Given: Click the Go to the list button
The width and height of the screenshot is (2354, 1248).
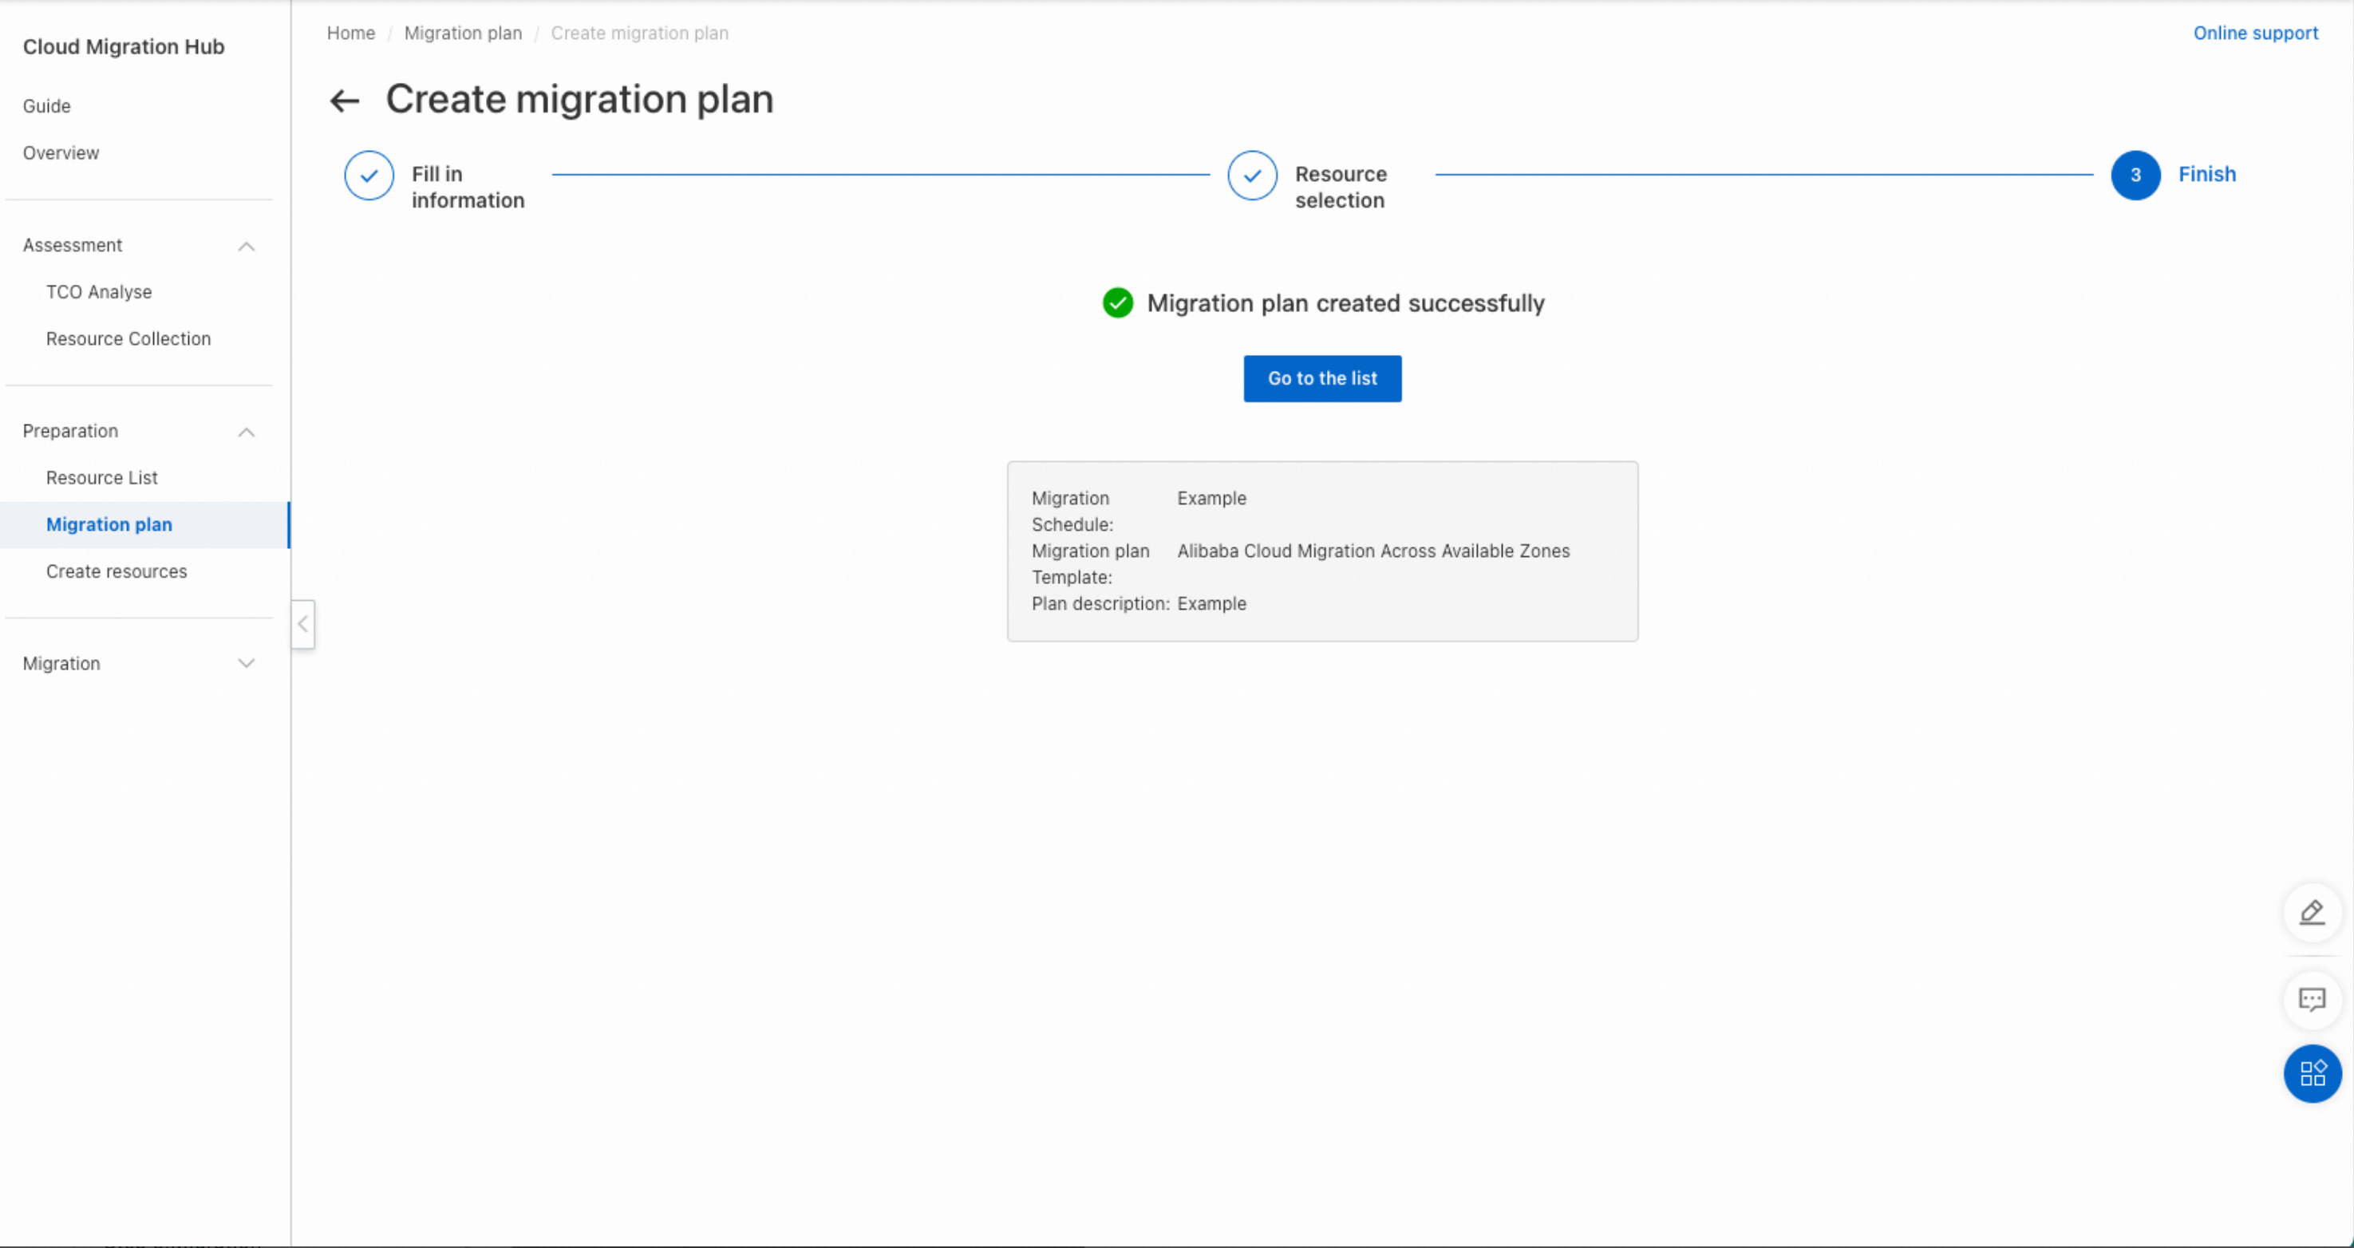Looking at the screenshot, I should (1321, 378).
